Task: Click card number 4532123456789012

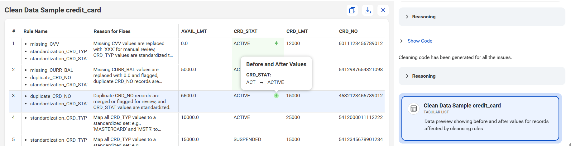Action: click(361, 96)
